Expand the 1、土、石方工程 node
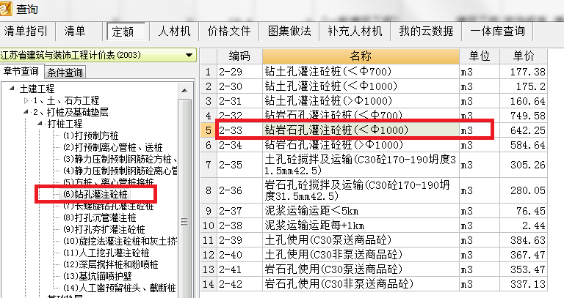 pos(26,100)
